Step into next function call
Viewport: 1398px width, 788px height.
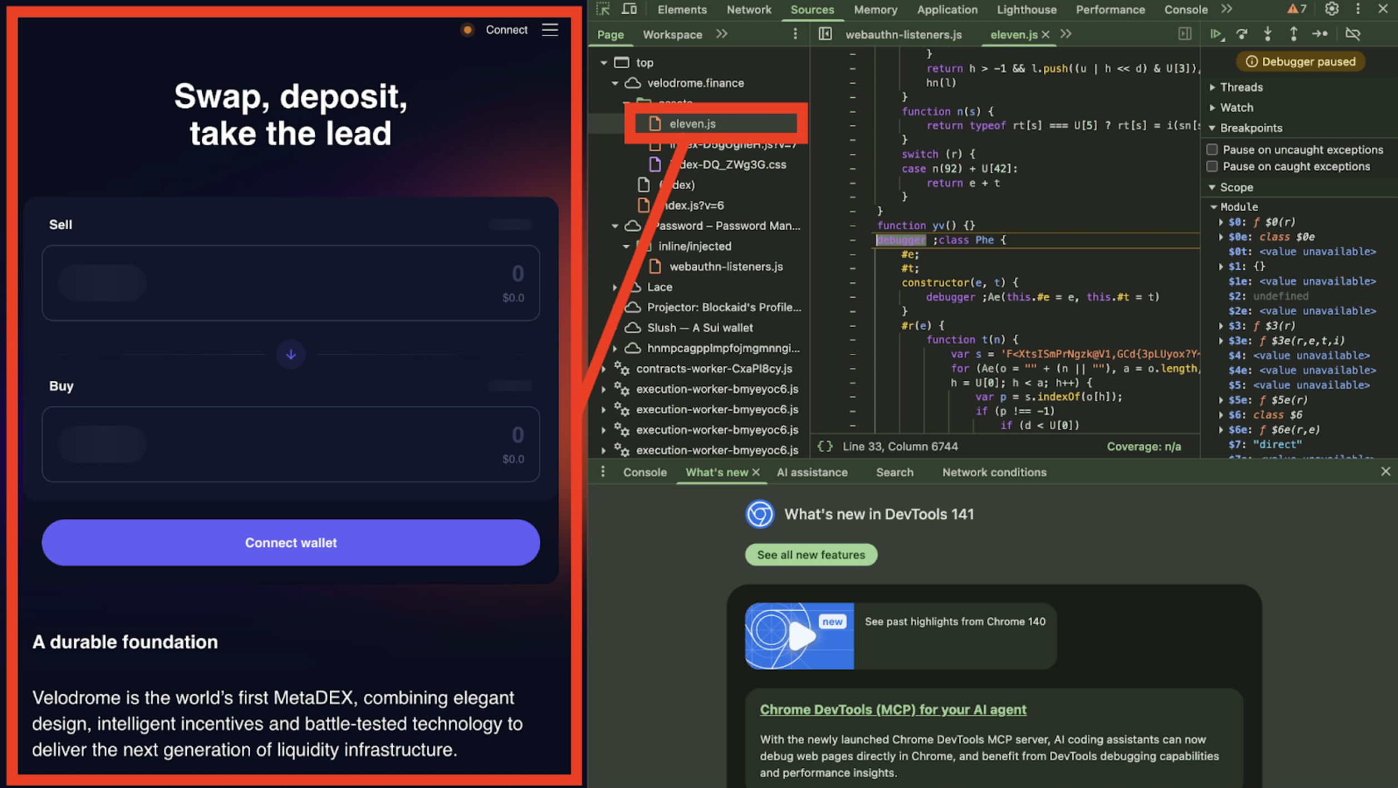[x=1268, y=34]
